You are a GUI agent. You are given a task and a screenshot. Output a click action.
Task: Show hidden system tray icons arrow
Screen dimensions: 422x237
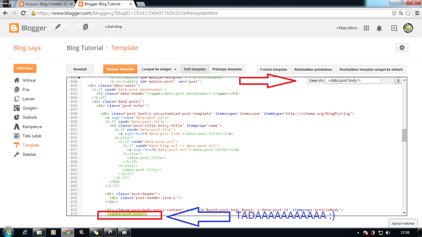point(358,233)
